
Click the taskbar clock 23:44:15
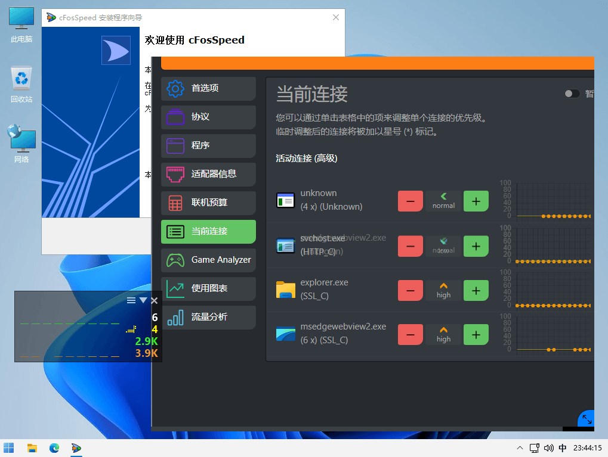click(x=588, y=448)
